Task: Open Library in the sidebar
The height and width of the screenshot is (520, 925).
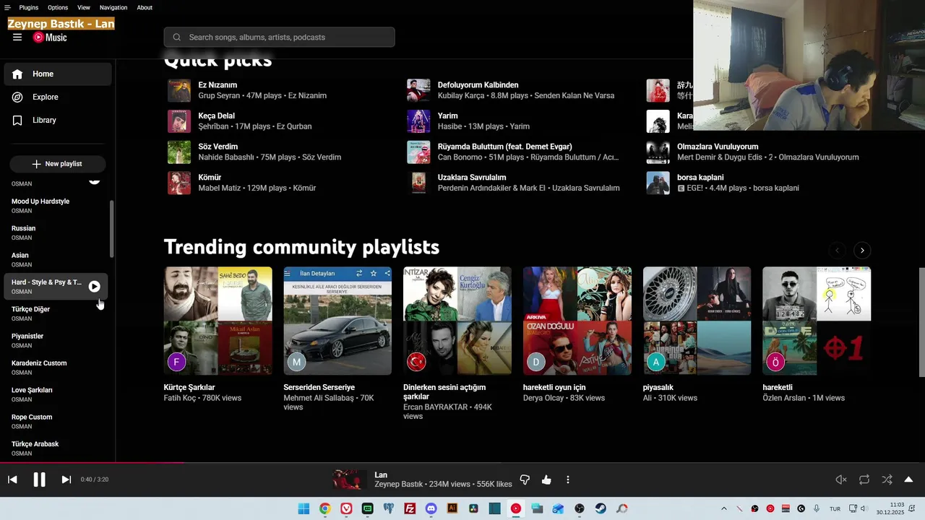Action: point(58,120)
